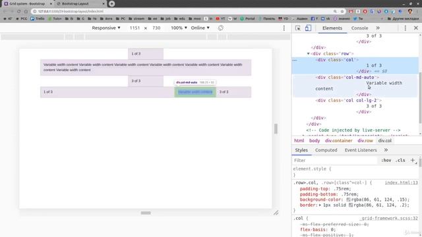Bookmark this page star icon
This screenshot has height=237, width=422.
[342, 11]
